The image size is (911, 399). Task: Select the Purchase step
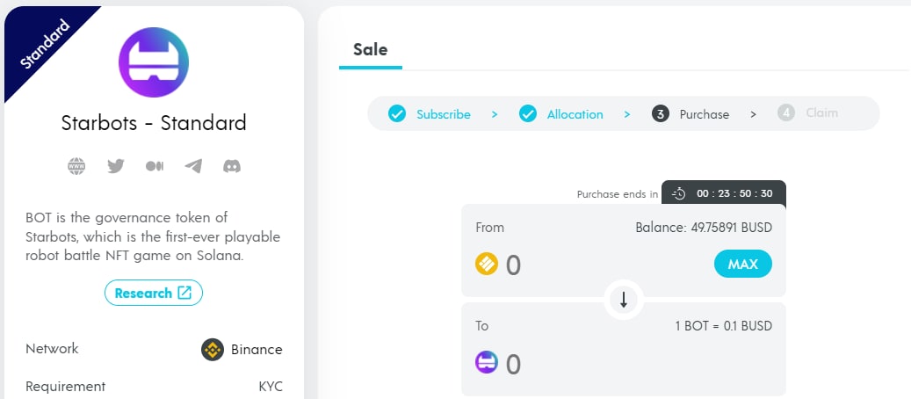click(691, 114)
